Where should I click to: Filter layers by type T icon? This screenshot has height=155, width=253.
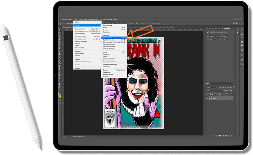pyautogui.click(x=226, y=87)
